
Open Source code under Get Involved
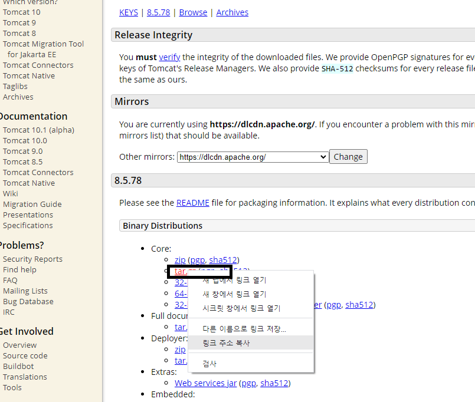point(25,355)
